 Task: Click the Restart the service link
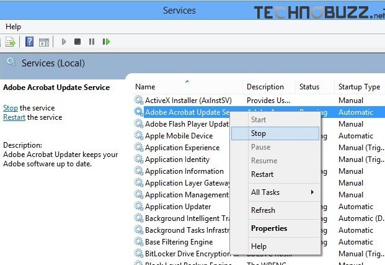click(14, 117)
